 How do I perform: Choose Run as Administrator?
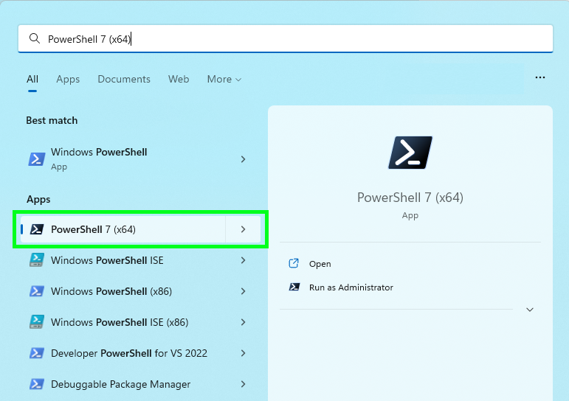click(x=351, y=287)
